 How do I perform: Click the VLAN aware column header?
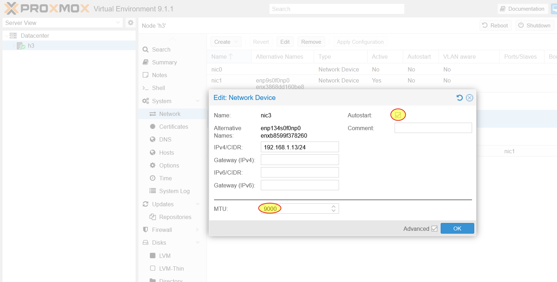point(469,57)
